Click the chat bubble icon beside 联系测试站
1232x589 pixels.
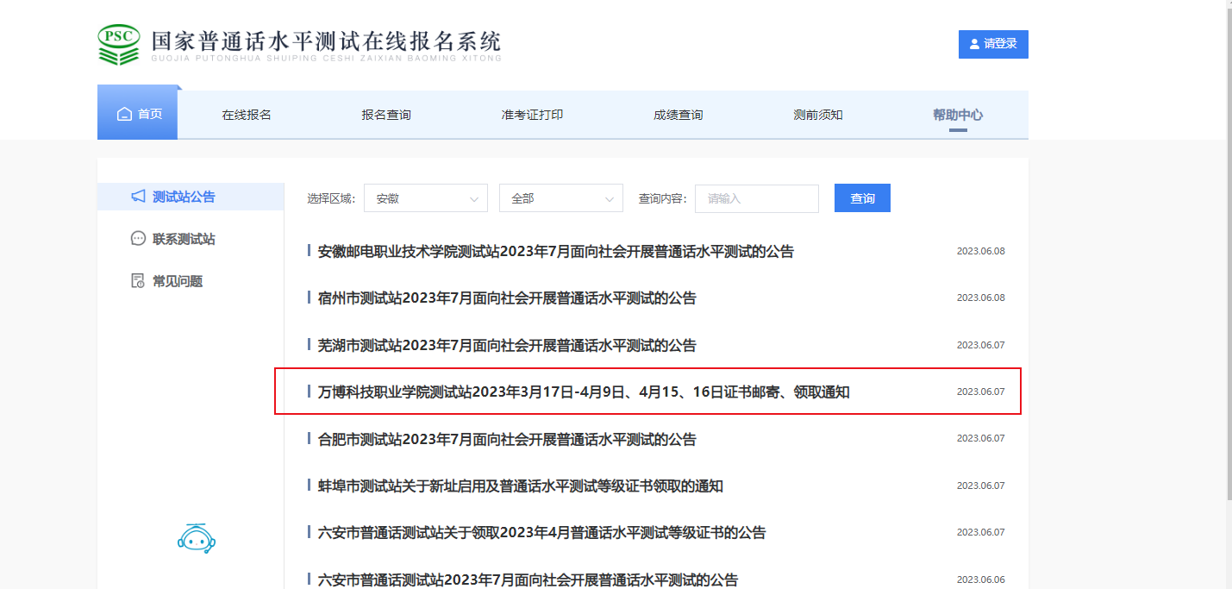click(138, 239)
